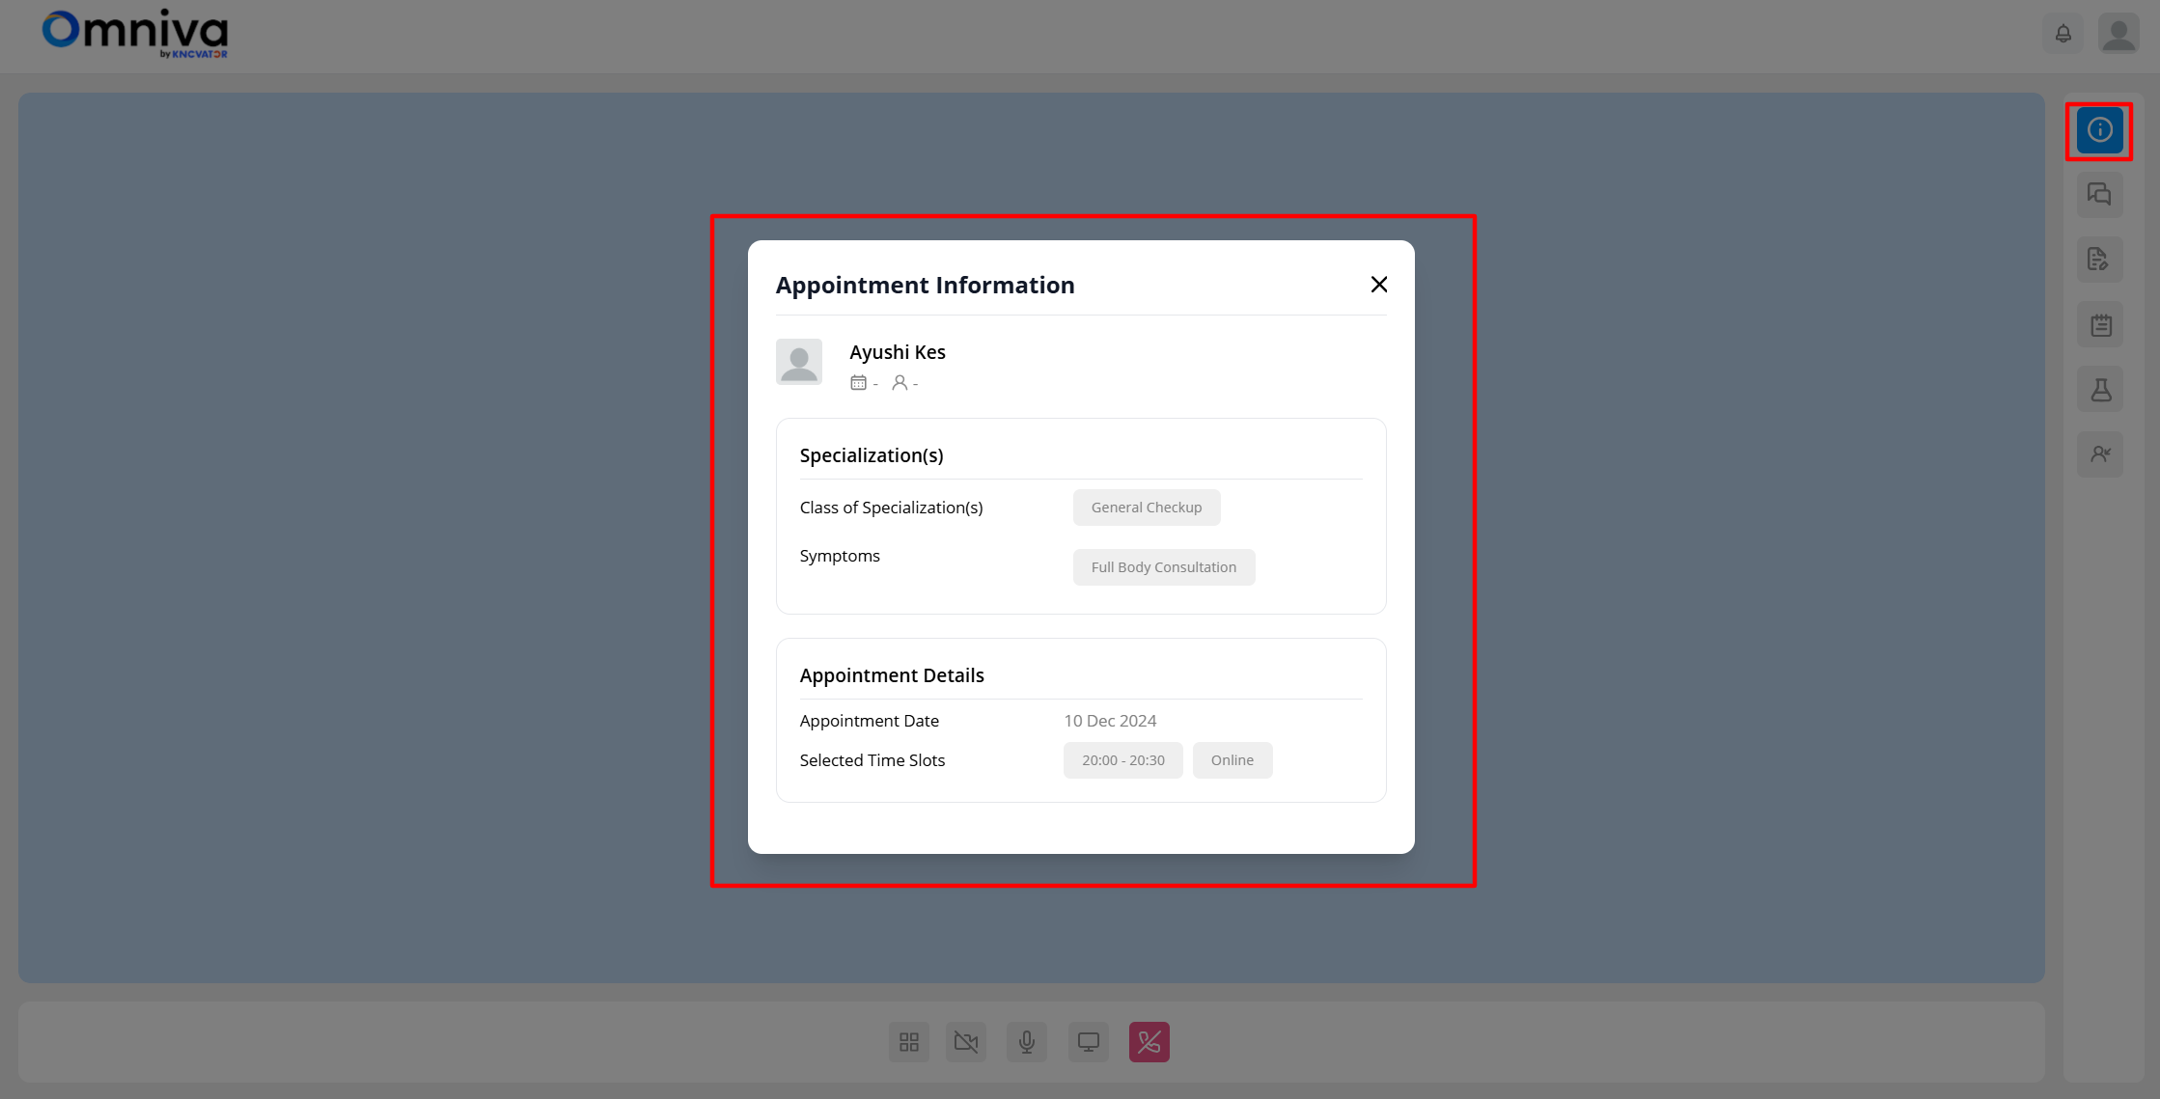
Task: Click the 20:00 - 20:30 time slot chip
Action: (1122, 760)
